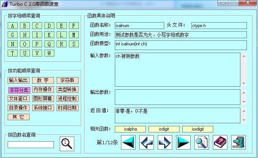Select letter U button
The height and width of the screenshot is (158, 258).
tap(24, 53)
